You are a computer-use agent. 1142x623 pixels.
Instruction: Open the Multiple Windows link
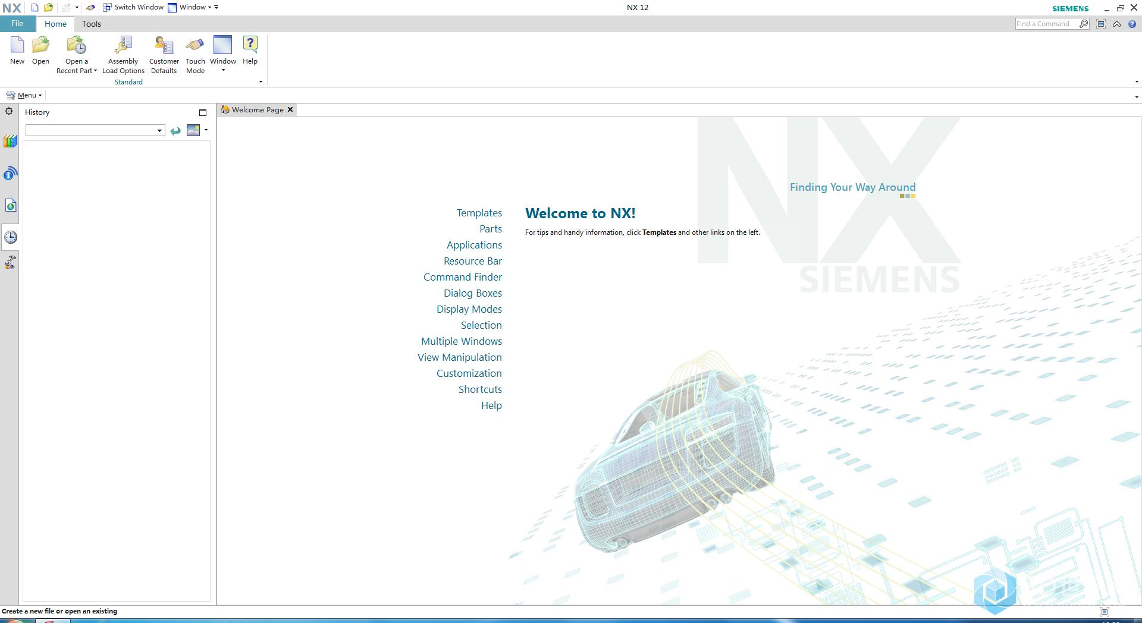[461, 341]
